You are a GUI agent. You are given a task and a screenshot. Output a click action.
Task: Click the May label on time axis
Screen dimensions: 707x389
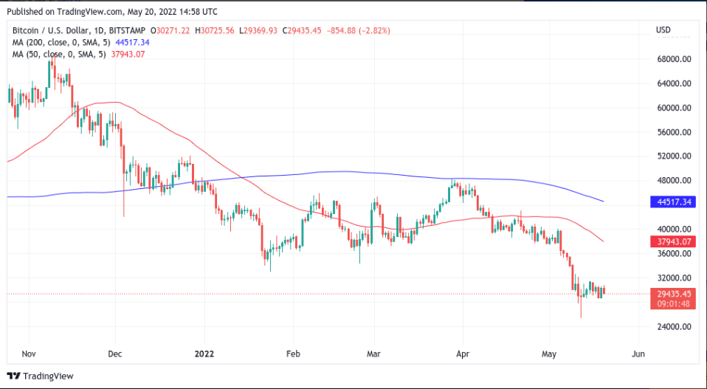pyautogui.click(x=549, y=354)
